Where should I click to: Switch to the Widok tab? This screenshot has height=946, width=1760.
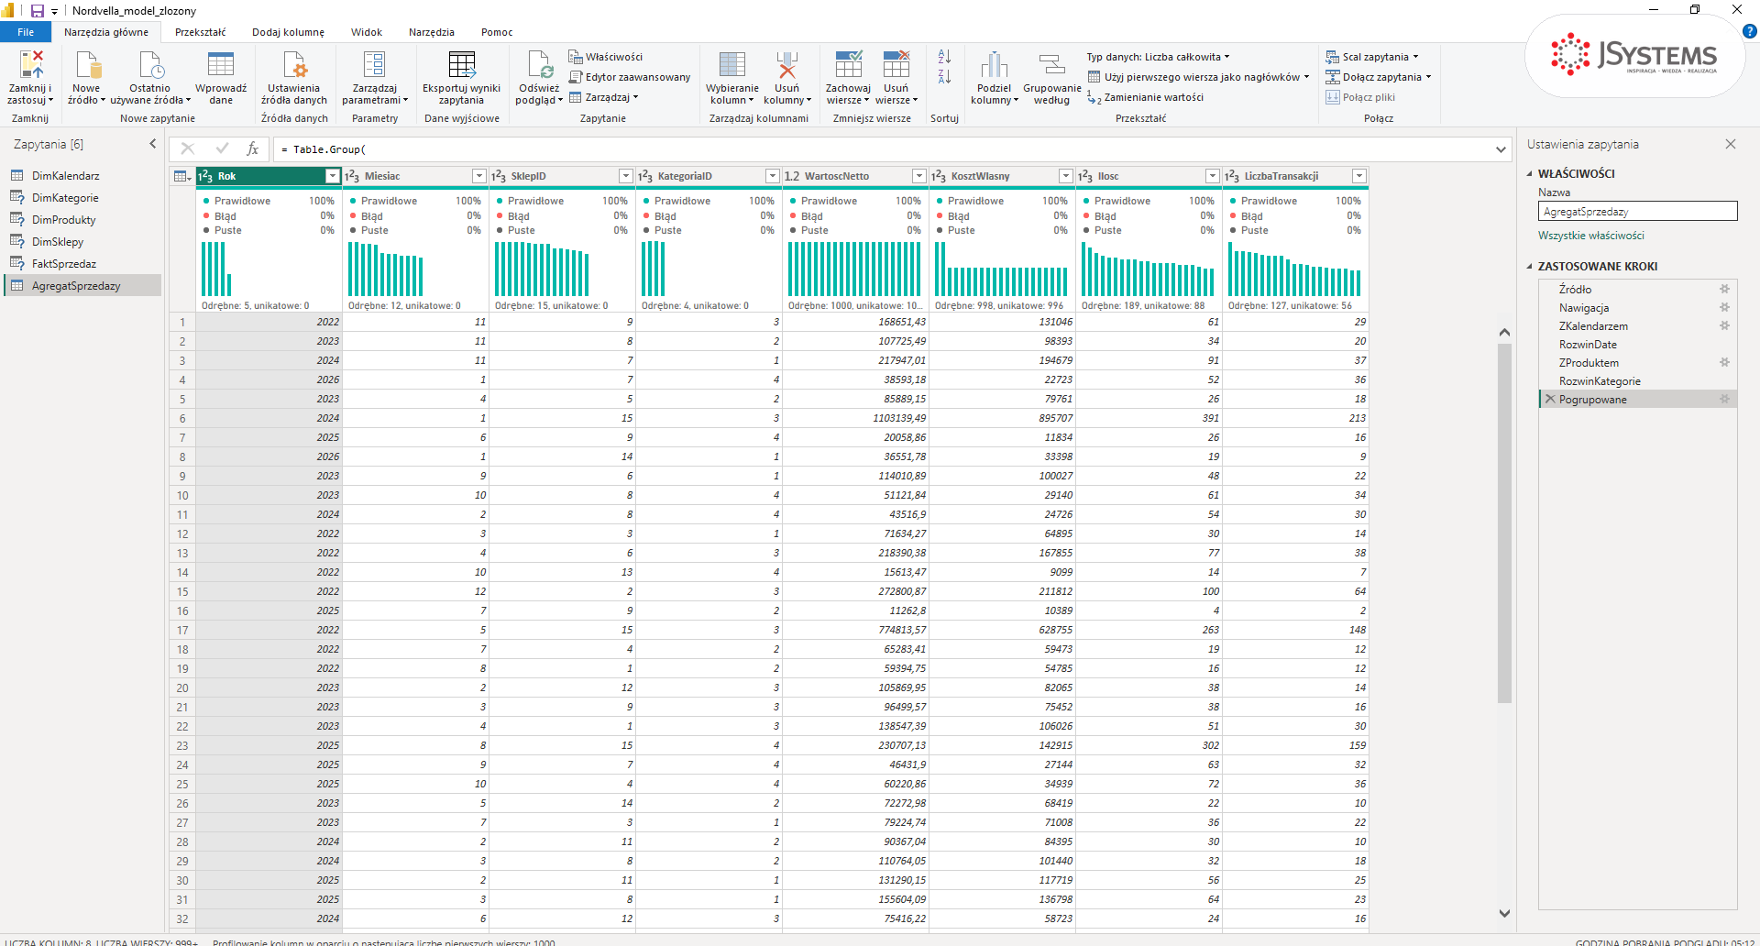[366, 32]
